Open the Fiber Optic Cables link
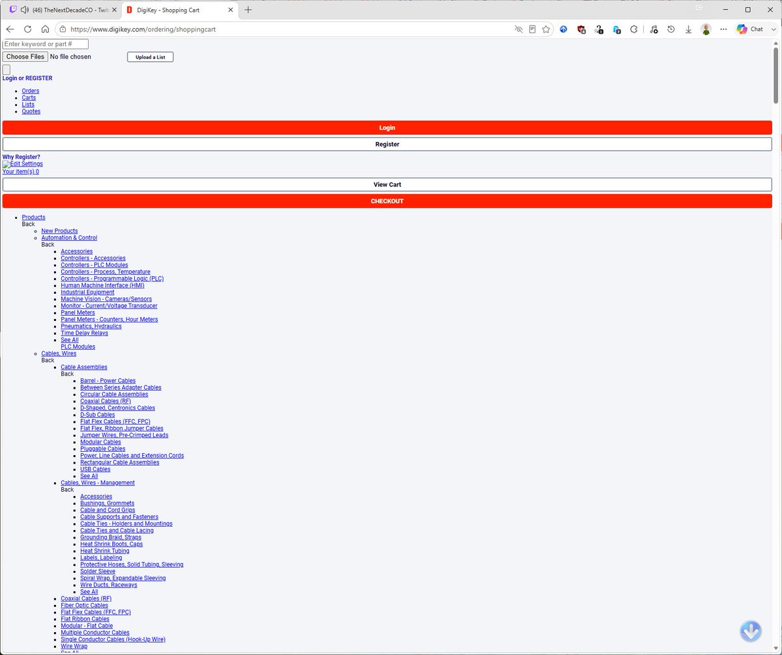This screenshot has height=655, width=782. [85, 606]
